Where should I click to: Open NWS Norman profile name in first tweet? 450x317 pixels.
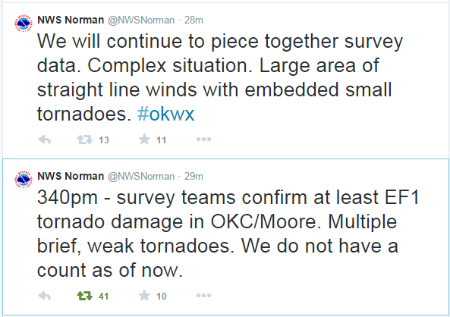(71, 20)
